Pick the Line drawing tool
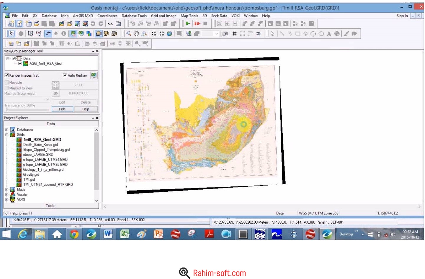The image size is (425, 279). (x=282, y=34)
